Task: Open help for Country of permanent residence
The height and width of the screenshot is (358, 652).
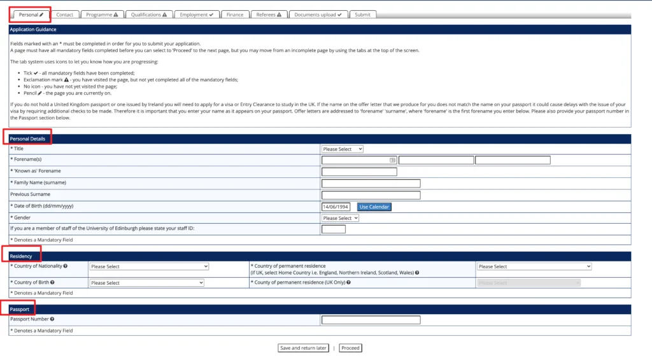Action: (417, 272)
